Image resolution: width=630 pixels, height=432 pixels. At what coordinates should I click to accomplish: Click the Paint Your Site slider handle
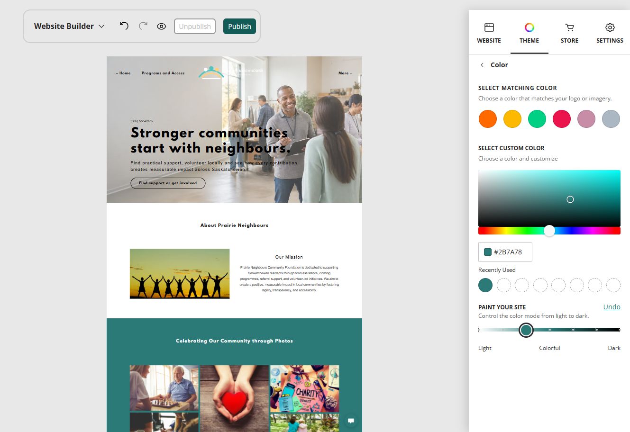click(526, 330)
